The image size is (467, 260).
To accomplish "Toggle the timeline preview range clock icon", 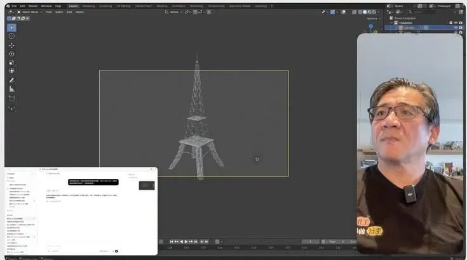I will point(323,242).
